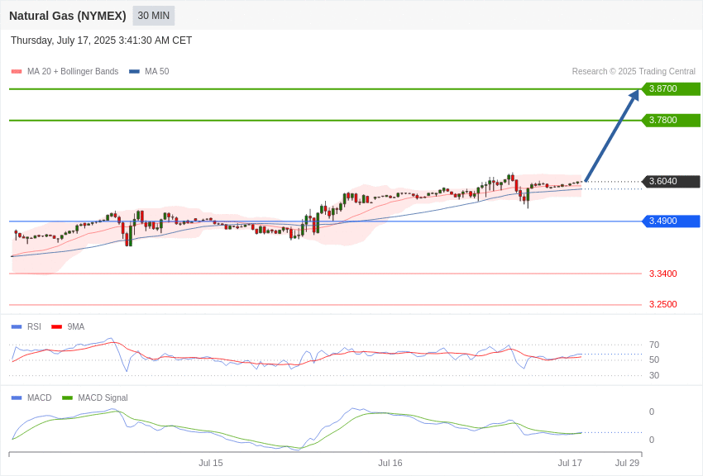The height and width of the screenshot is (476, 703).
Task: Click the blue upward arrow head
Action: coord(634,95)
